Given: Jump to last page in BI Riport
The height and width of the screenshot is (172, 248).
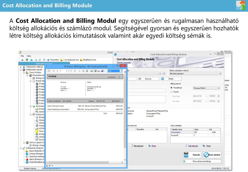Looking at the screenshot, I should pyautogui.click(x=75, y=71).
